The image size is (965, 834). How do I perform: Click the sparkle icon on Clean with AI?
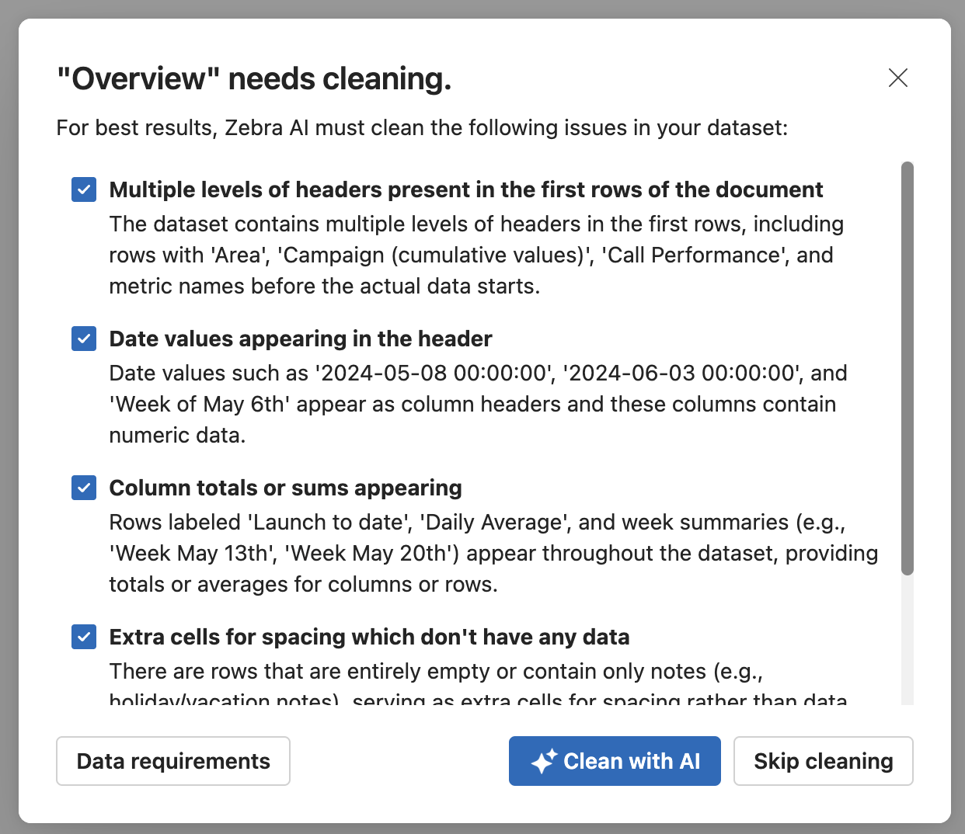click(544, 761)
